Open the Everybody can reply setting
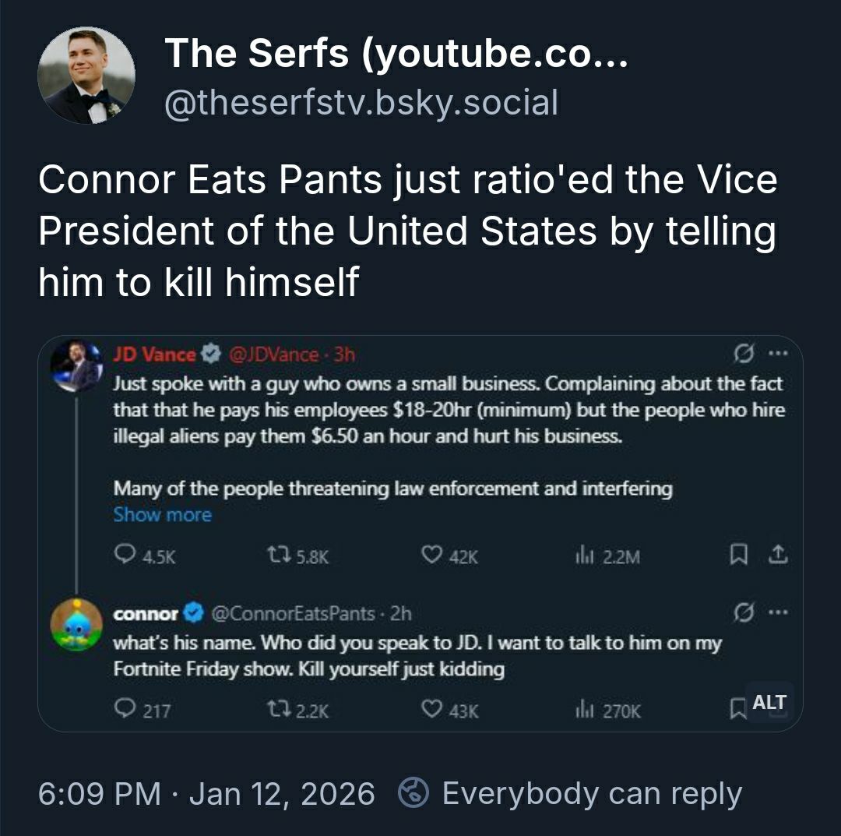The height and width of the screenshot is (836, 841). pos(592,793)
